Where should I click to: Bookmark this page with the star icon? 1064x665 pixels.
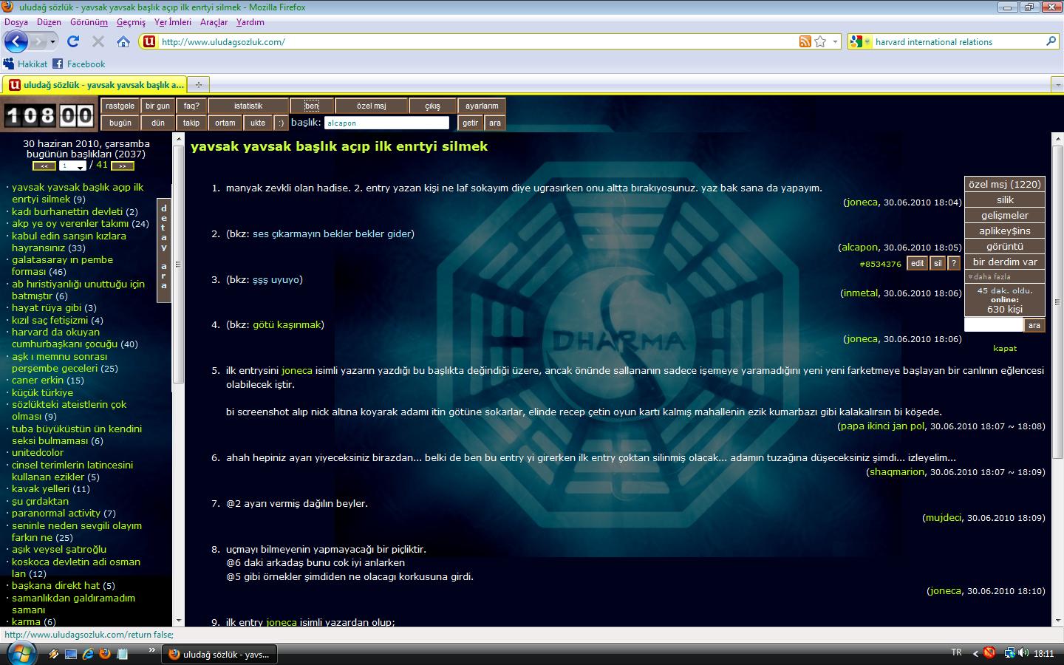tap(820, 42)
